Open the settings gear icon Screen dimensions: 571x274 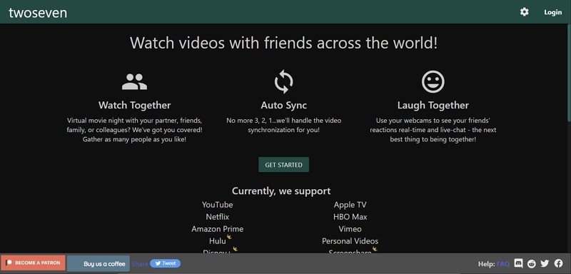[524, 12]
